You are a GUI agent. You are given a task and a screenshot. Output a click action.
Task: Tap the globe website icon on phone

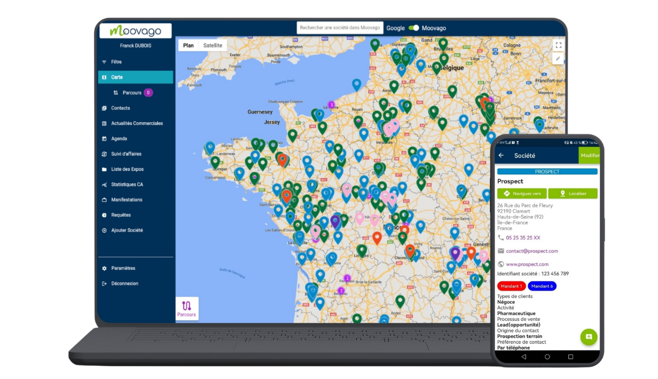click(501, 264)
